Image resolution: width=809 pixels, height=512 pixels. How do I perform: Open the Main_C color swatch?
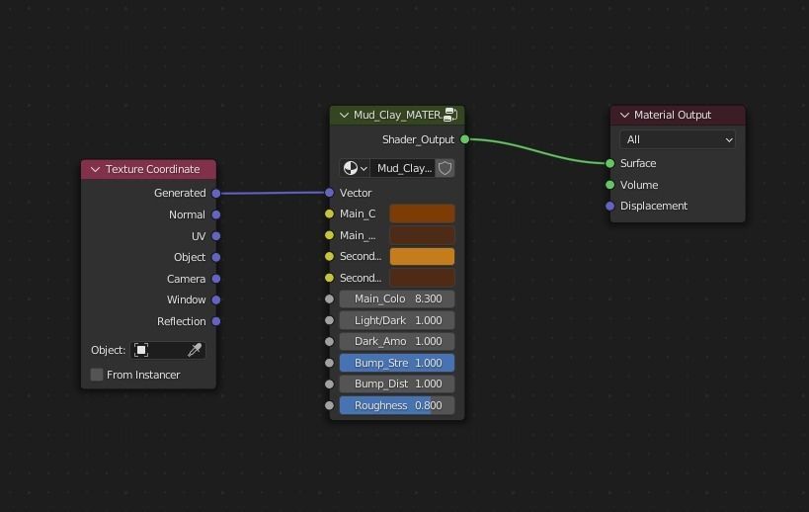point(422,213)
